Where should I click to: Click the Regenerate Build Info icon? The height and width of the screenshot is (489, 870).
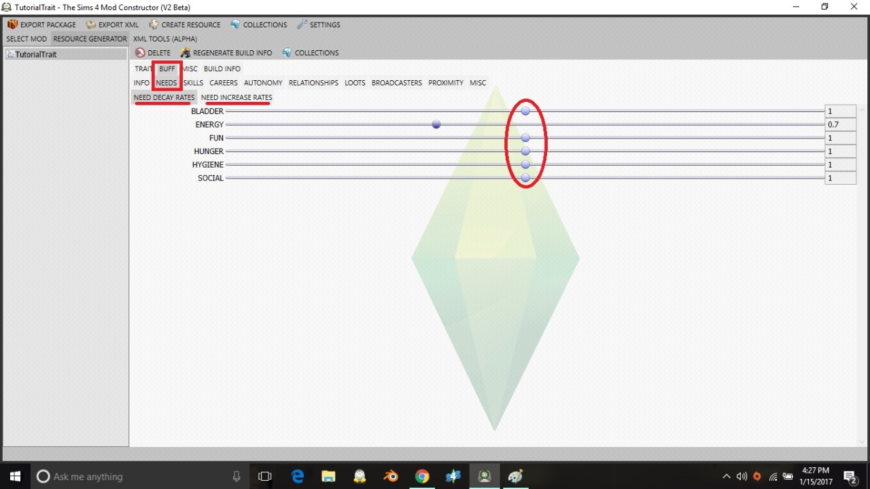point(185,52)
